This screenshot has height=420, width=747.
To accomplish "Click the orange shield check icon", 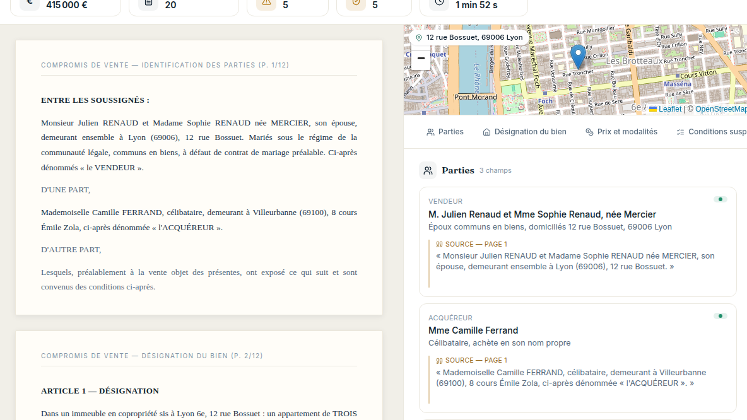I will pyautogui.click(x=356, y=3).
